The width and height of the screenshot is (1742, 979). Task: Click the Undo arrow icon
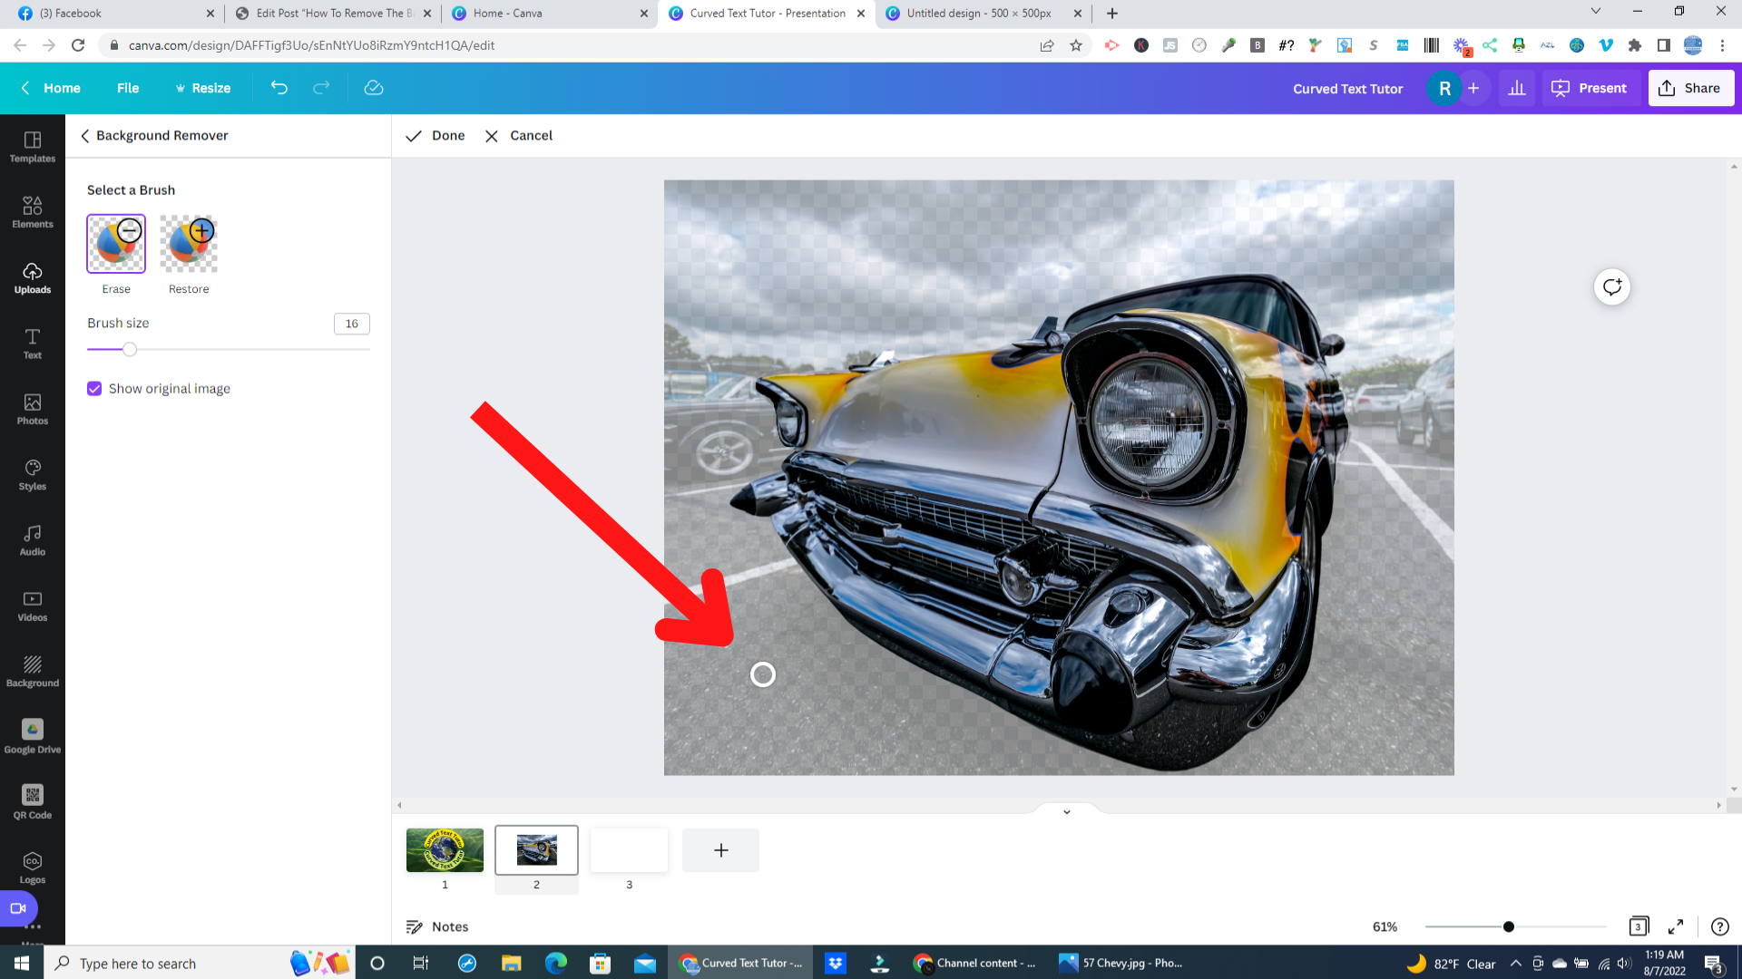click(x=279, y=88)
